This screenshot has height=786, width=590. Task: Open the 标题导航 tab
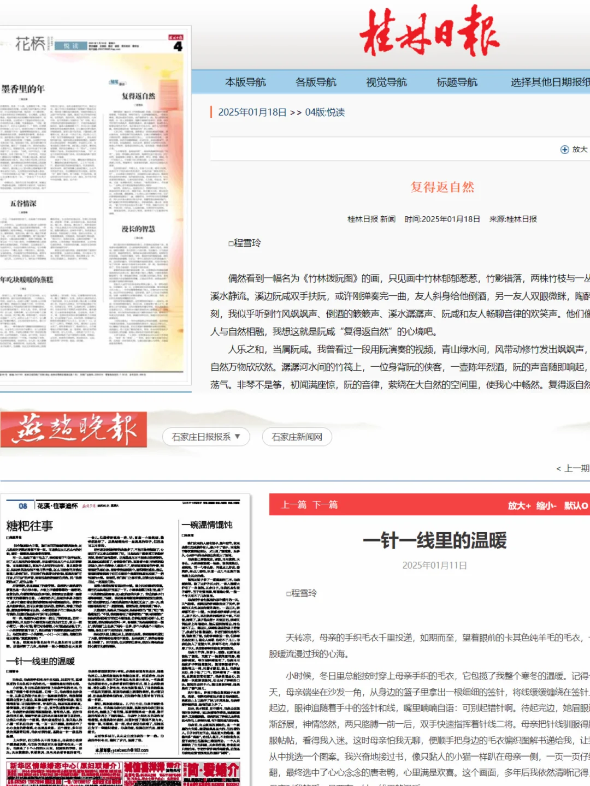click(x=457, y=82)
